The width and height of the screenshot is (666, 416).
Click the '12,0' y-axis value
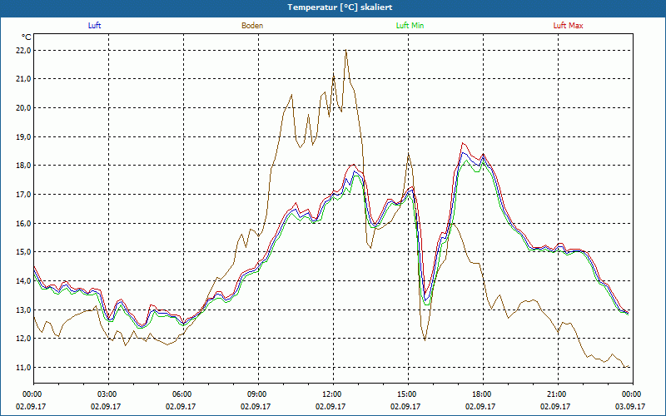(24, 339)
